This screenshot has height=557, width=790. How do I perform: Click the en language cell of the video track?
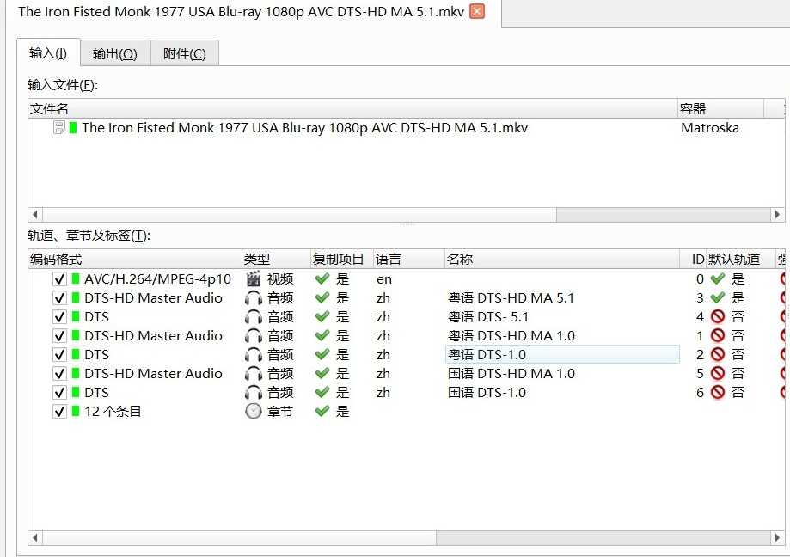point(384,279)
